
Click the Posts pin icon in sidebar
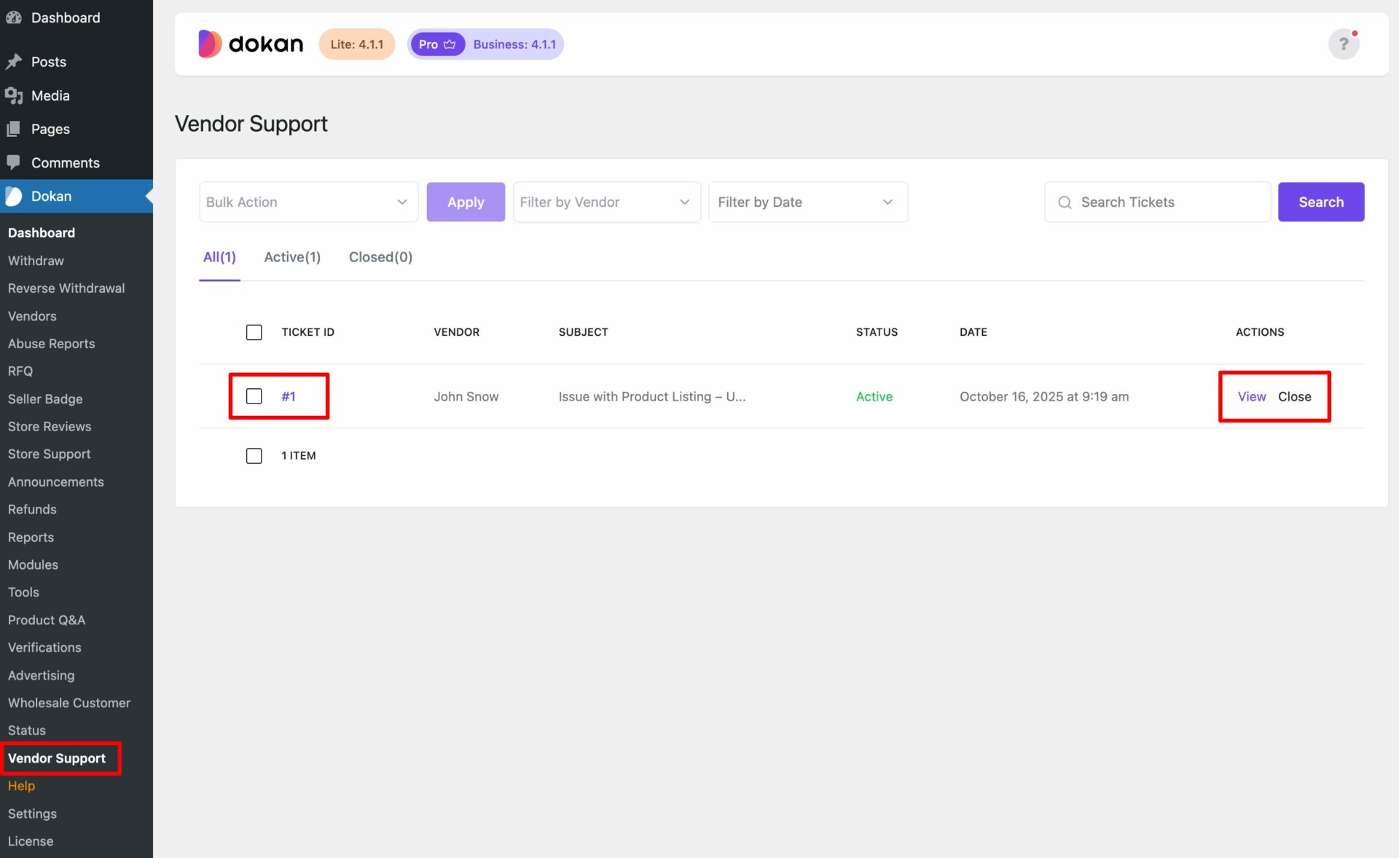(14, 62)
